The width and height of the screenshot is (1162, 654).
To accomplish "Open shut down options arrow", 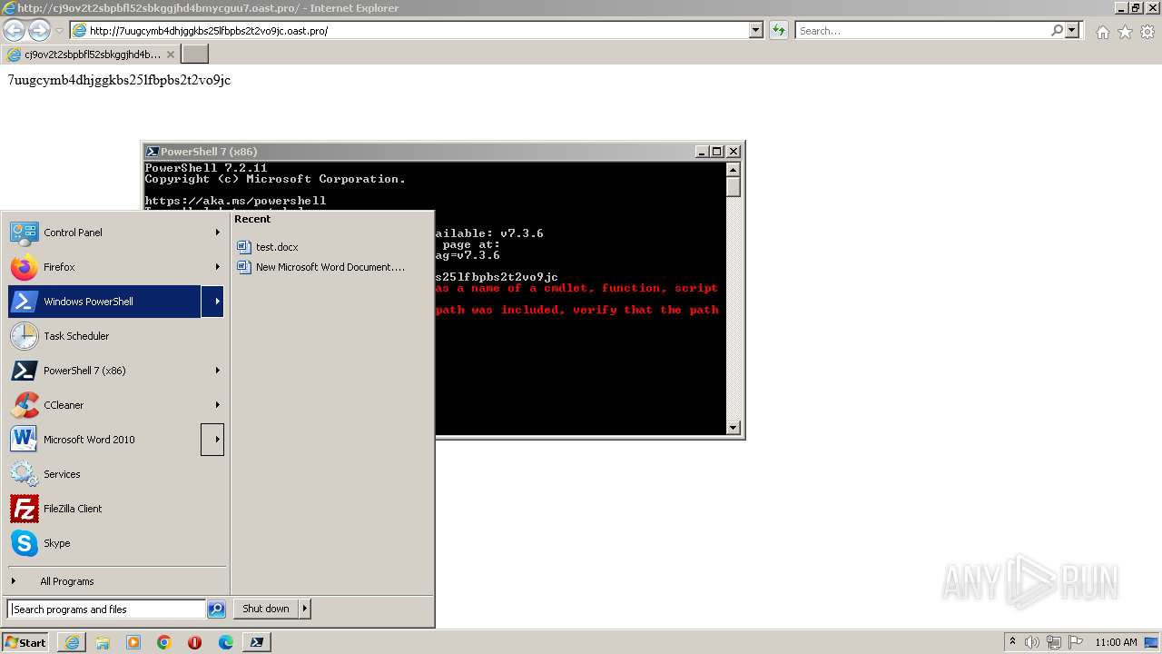I will pyautogui.click(x=304, y=609).
